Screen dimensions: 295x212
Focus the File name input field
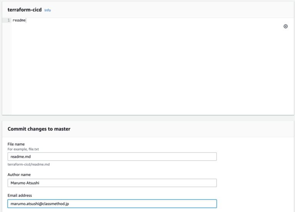click(112, 157)
